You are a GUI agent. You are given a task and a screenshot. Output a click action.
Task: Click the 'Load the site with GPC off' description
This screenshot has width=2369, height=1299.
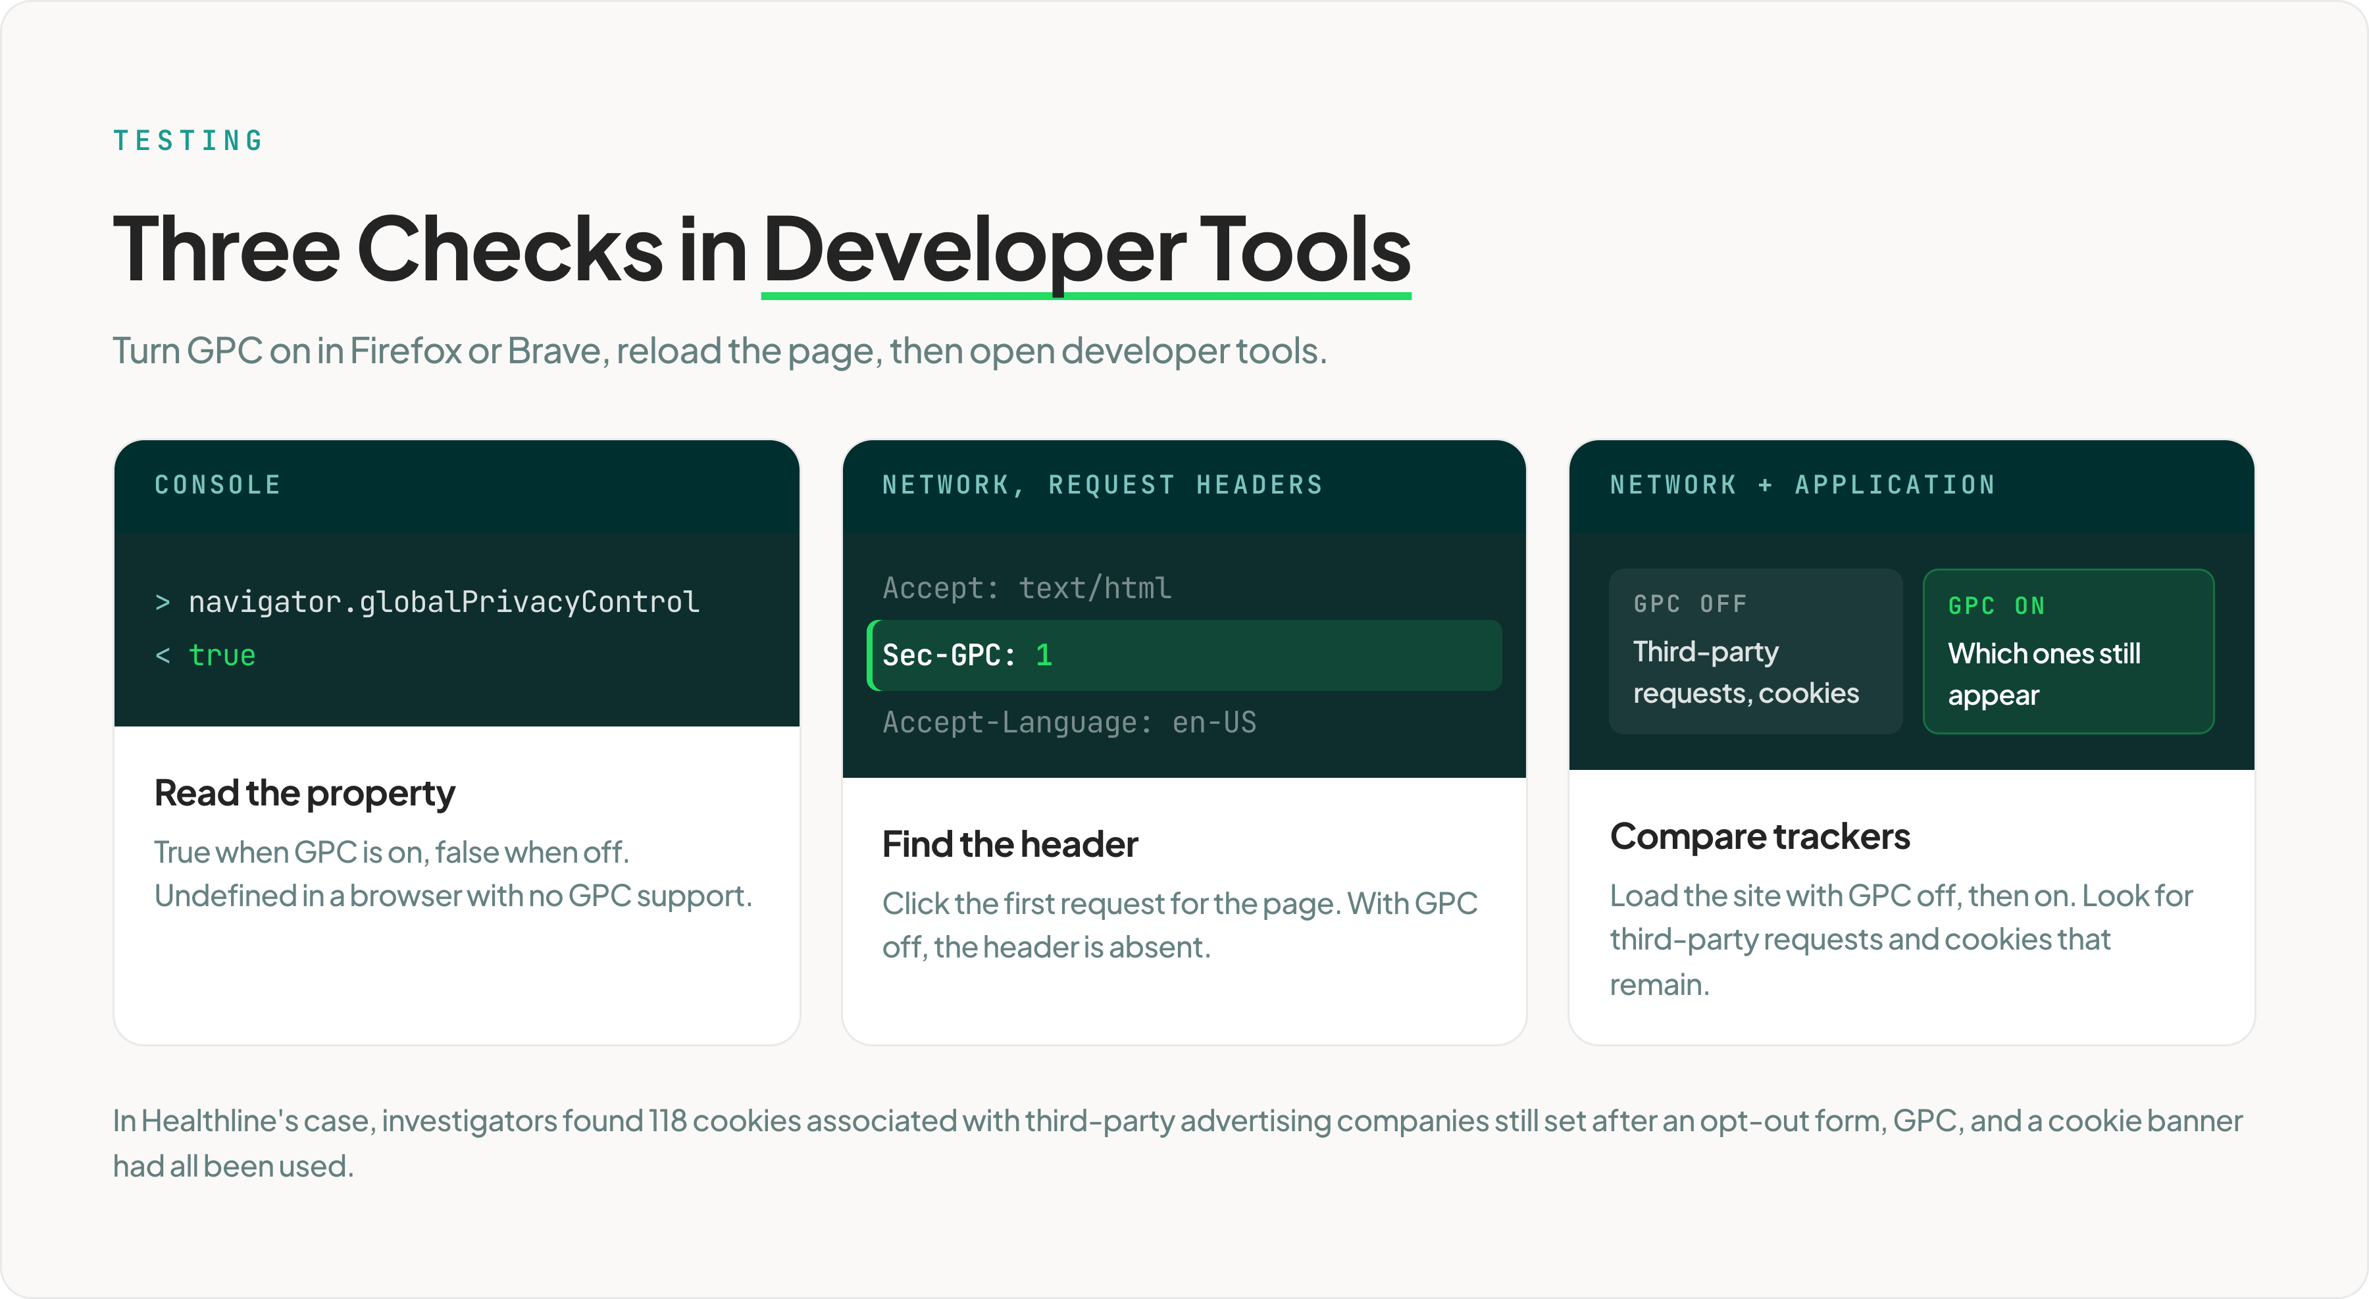(x=1901, y=940)
